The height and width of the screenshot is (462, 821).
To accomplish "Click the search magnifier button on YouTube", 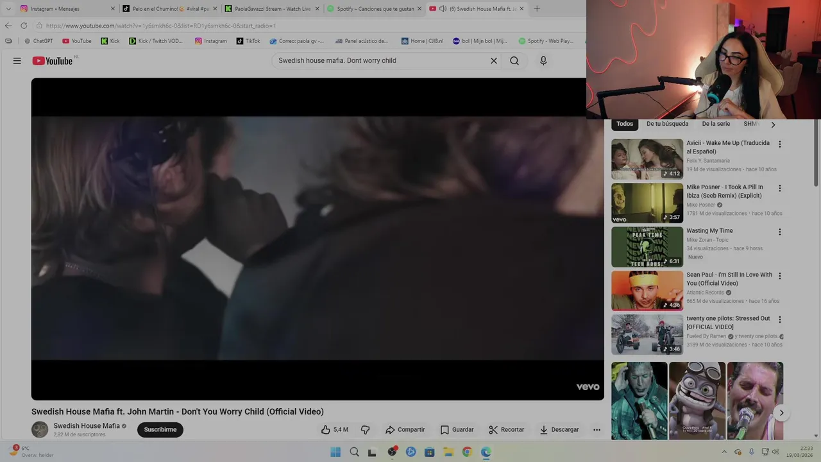I will pos(514,61).
